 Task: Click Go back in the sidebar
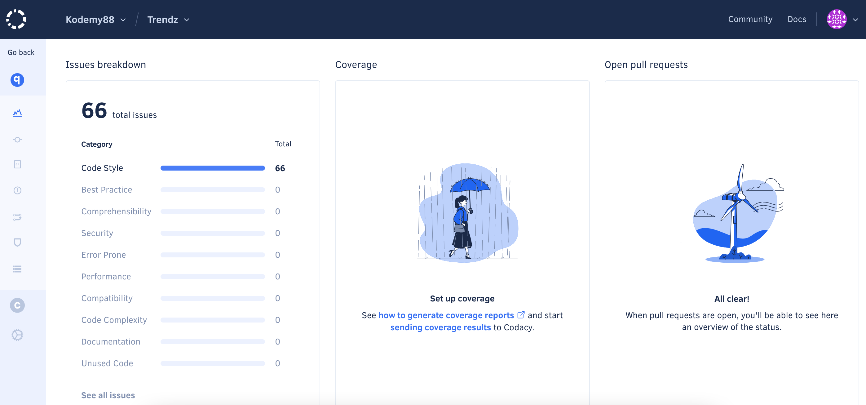pyautogui.click(x=21, y=52)
